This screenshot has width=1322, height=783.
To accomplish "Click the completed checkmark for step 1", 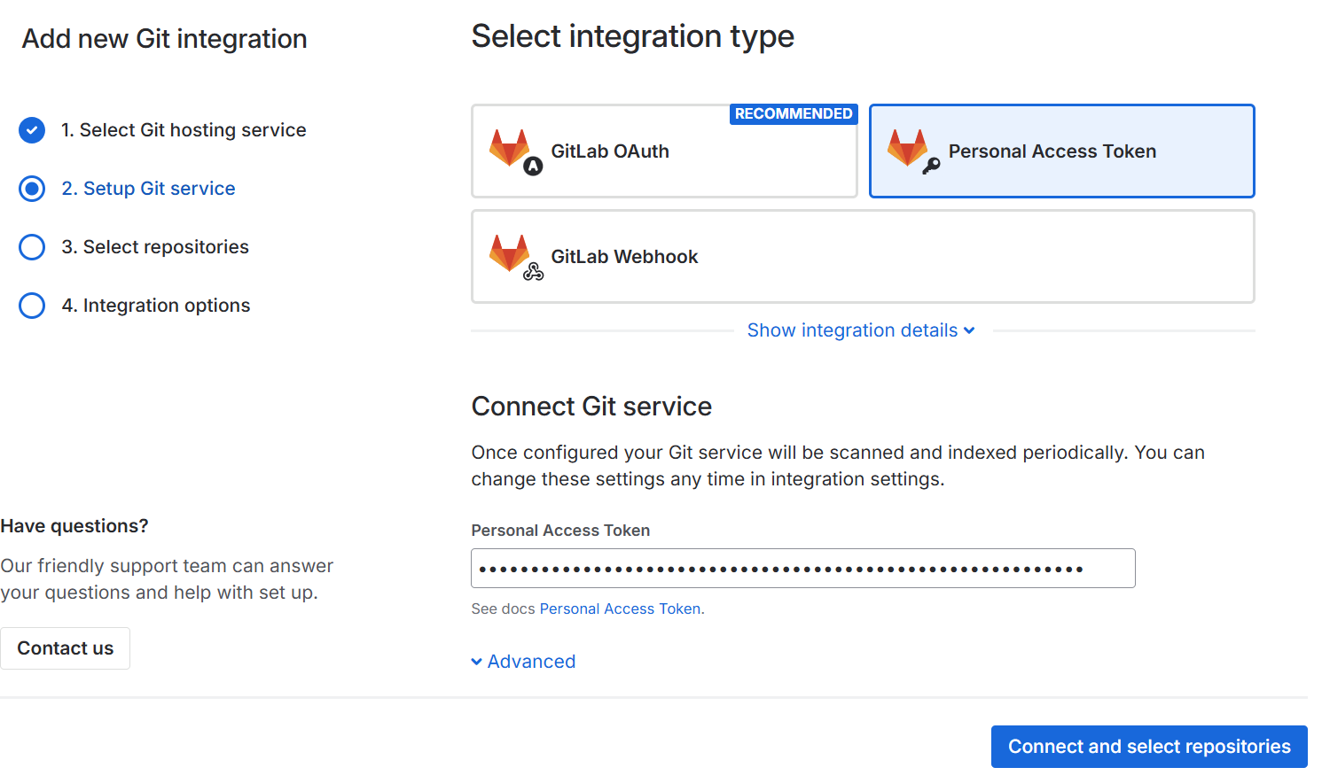I will click(32, 130).
